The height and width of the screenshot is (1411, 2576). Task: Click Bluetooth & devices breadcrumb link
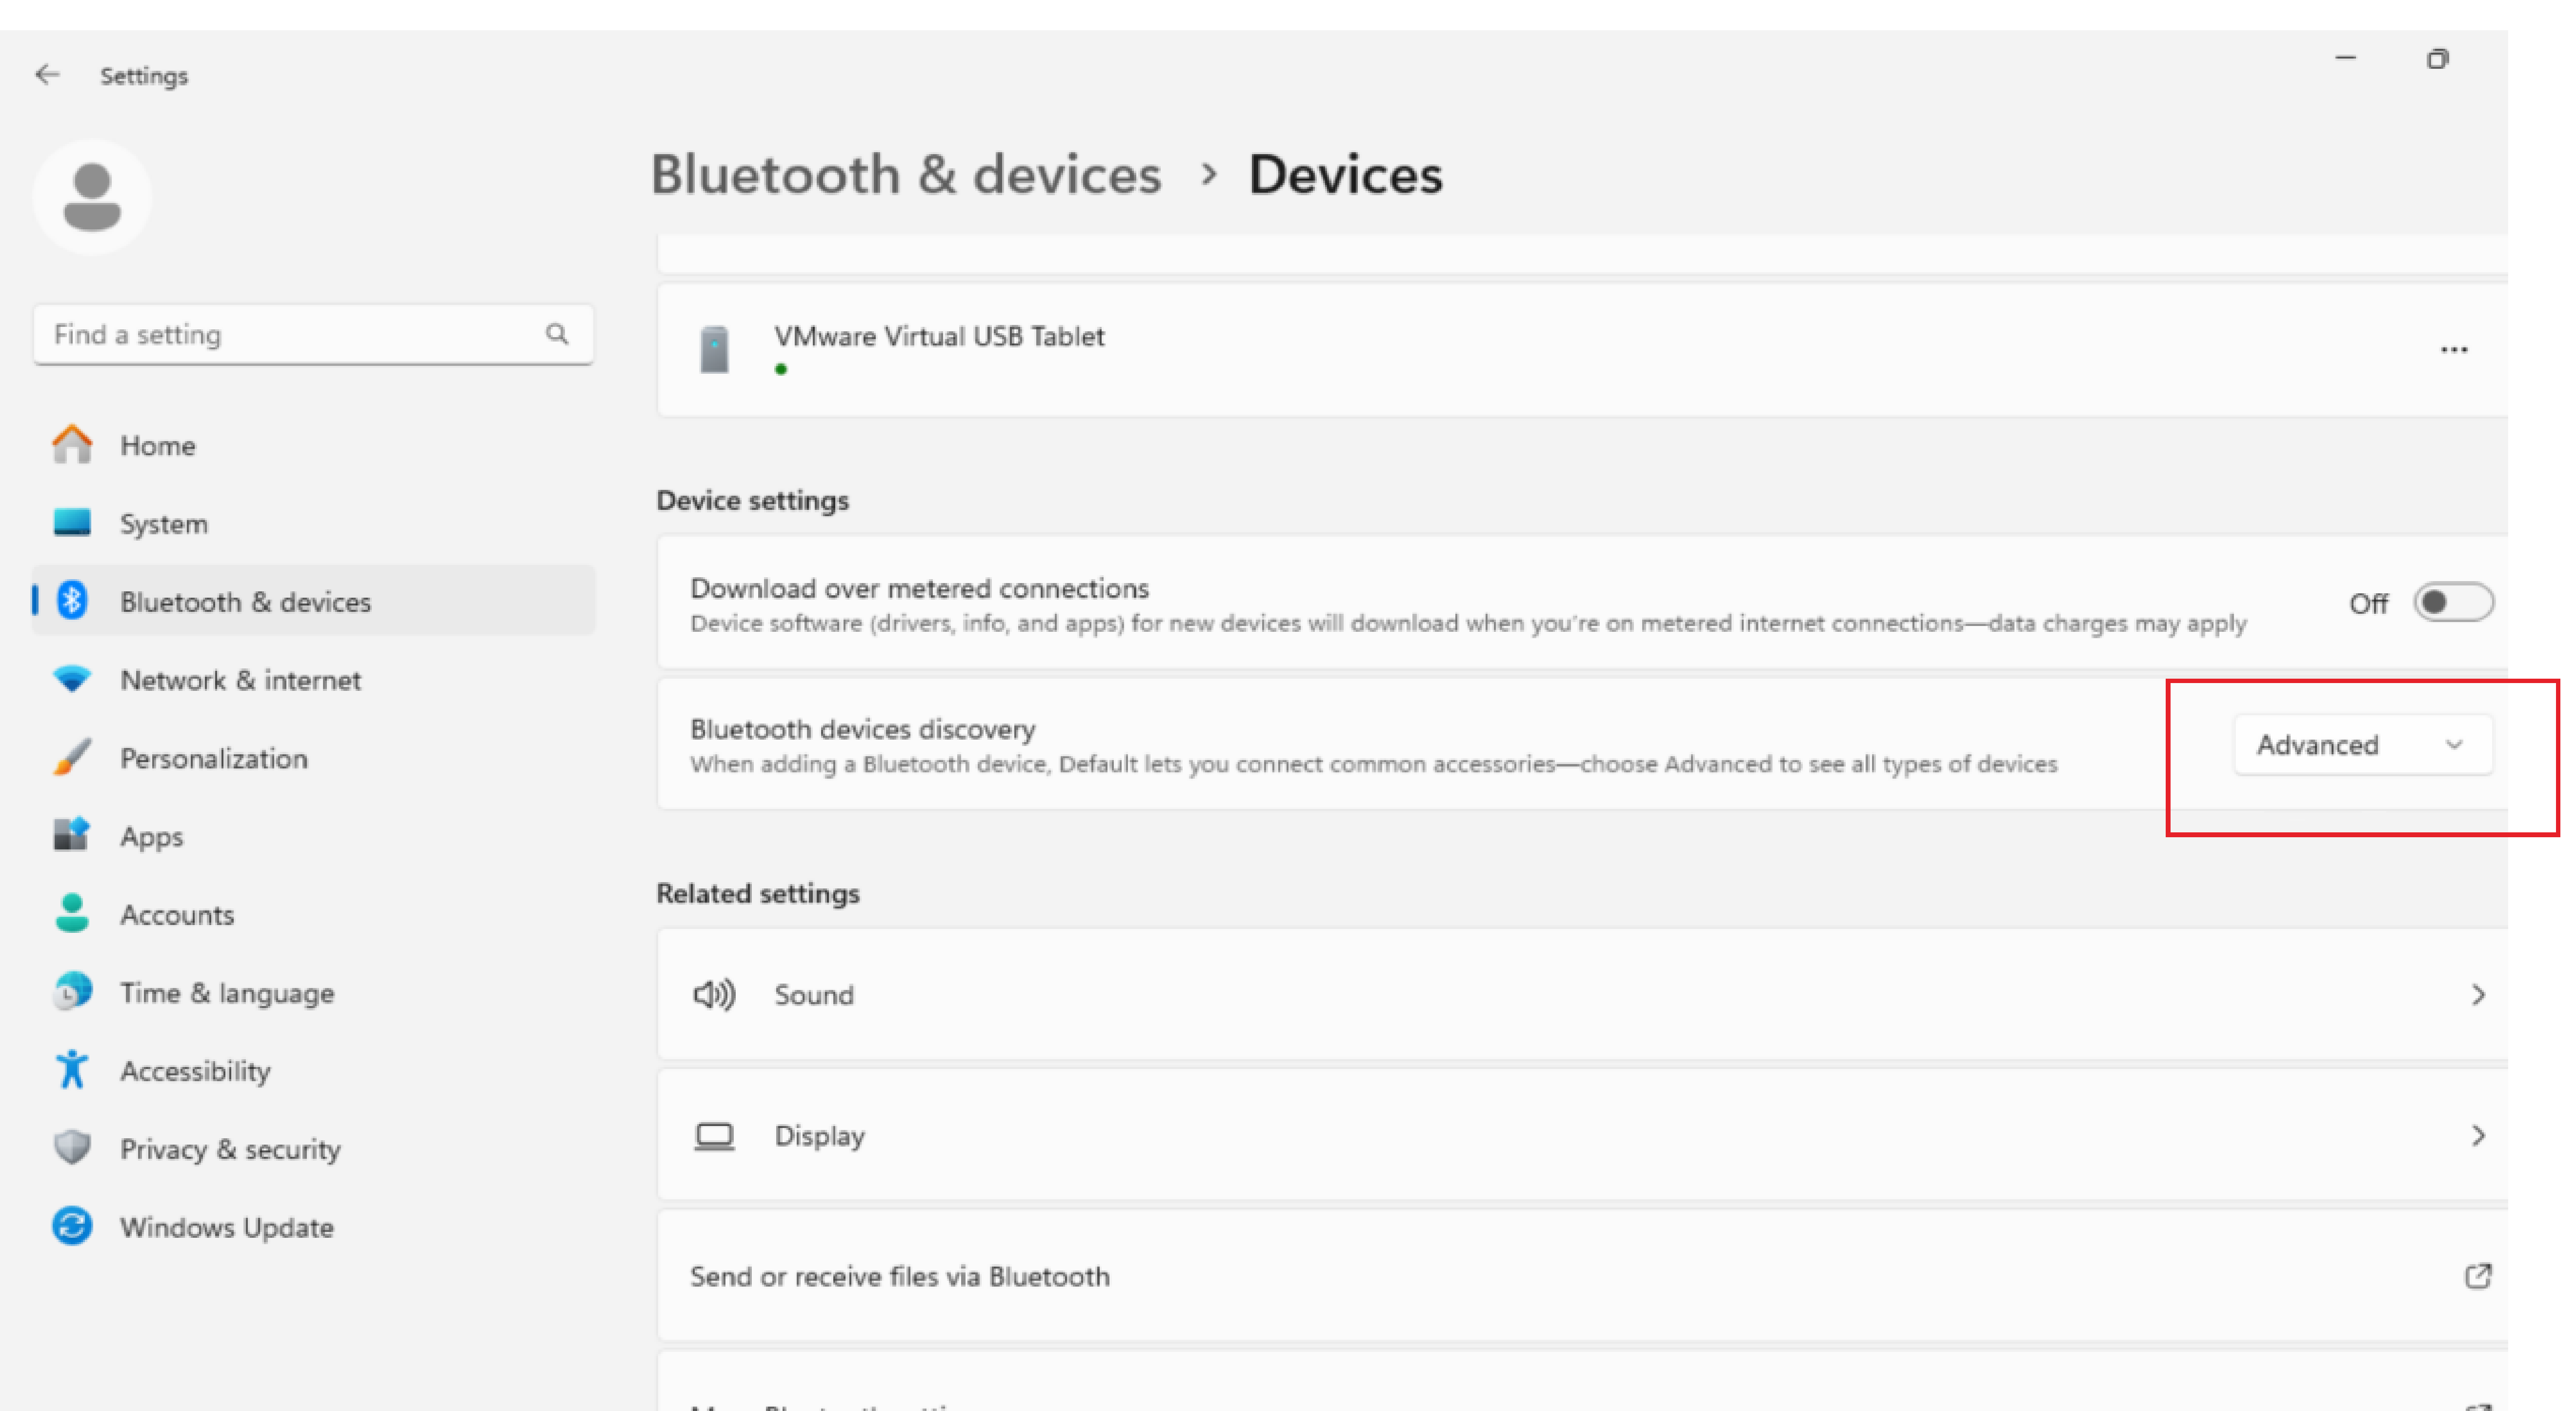905,175
